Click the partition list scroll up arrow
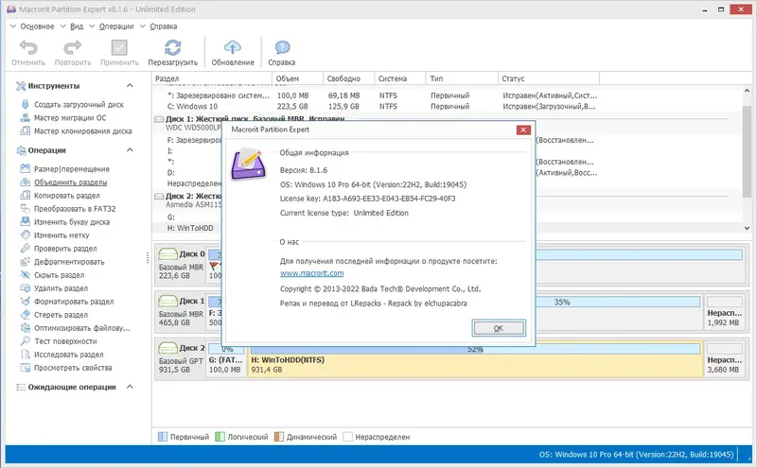This screenshot has width=757, height=468. tap(747, 91)
